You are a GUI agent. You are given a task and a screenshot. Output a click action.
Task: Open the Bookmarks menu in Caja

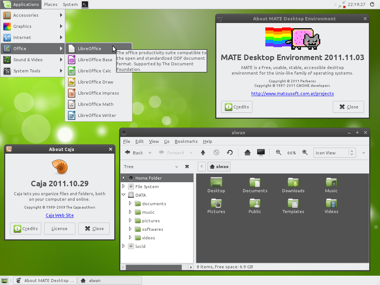186,141
